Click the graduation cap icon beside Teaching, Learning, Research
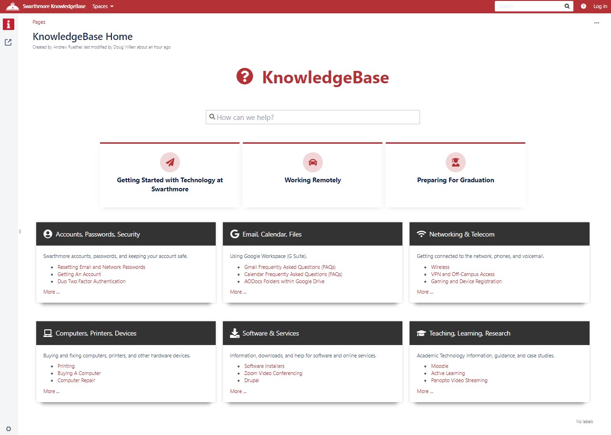This screenshot has width=611, height=435. tap(421, 333)
